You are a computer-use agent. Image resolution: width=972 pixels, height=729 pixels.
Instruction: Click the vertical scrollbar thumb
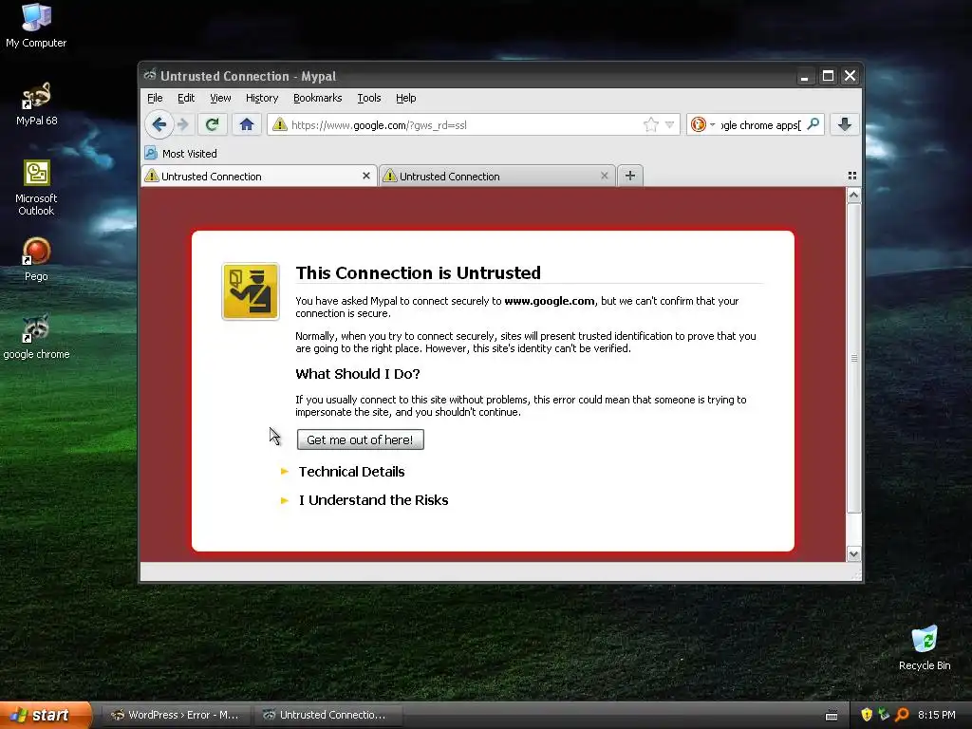coord(853,358)
